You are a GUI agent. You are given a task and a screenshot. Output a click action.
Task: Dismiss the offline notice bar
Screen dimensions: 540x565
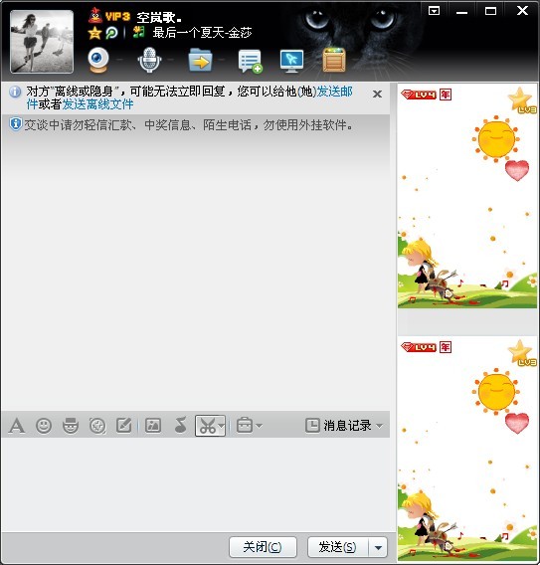(x=377, y=94)
